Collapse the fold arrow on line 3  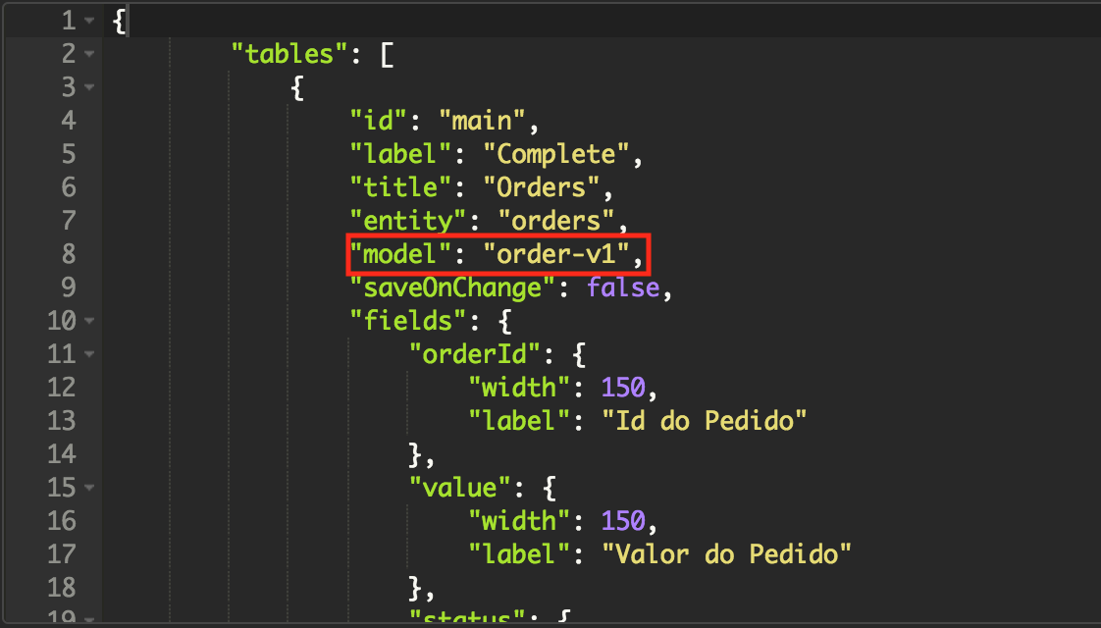click(x=89, y=87)
